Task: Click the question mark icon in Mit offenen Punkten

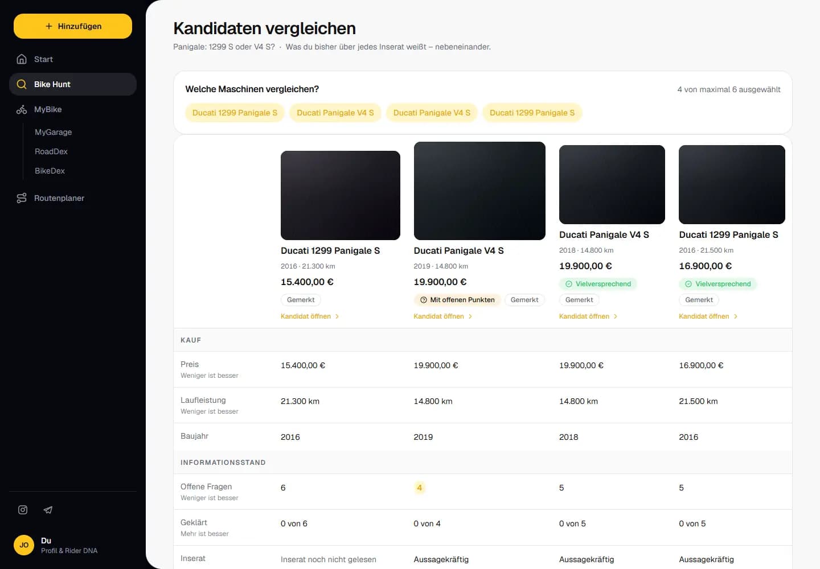Action: [423, 300]
